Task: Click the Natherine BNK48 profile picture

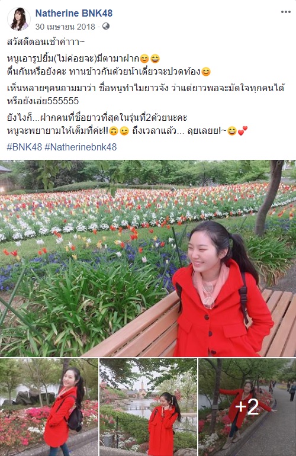Action: pyautogui.click(x=19, y=19)
